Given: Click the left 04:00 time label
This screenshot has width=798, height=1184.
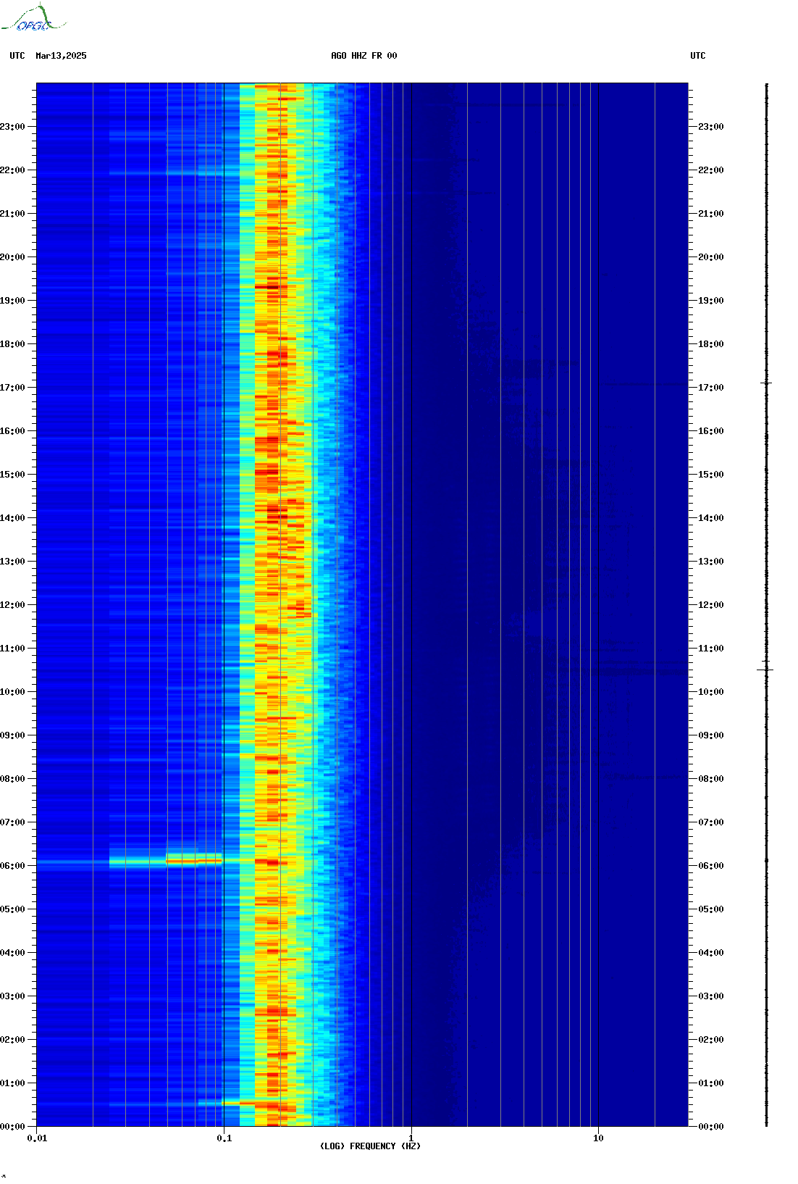Looking at the screenshot, I should pos(12,953).
